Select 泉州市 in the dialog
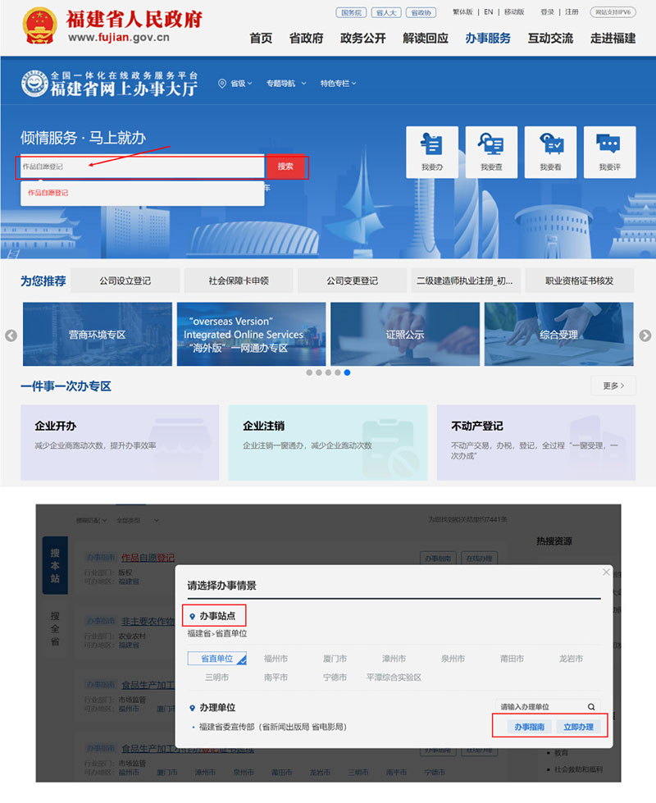The height and width of the screenshot is (803, 656). (x=453, y=659)
